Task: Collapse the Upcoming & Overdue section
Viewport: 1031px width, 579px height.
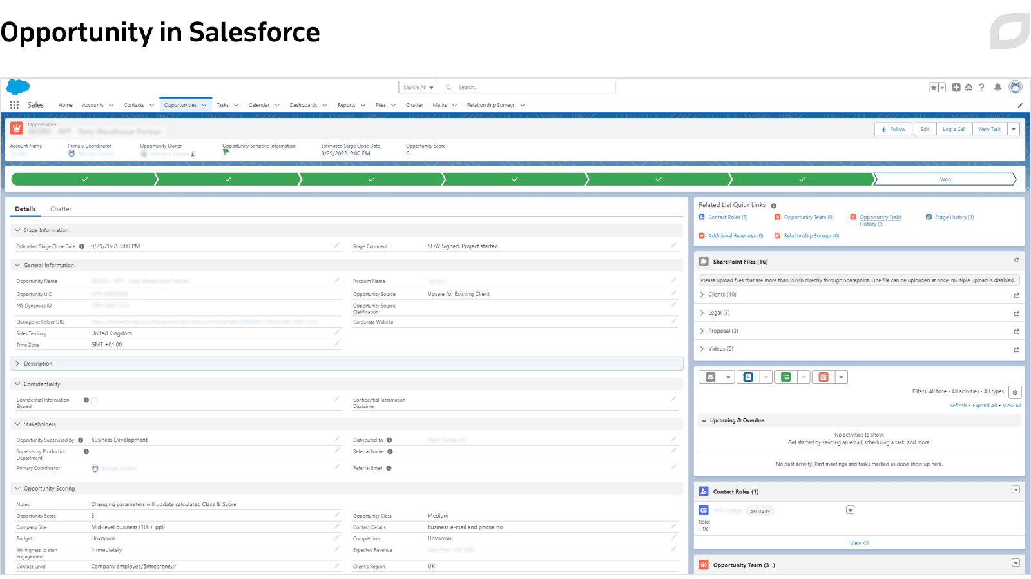Action: pyautogui.click(x=704, y=420)
